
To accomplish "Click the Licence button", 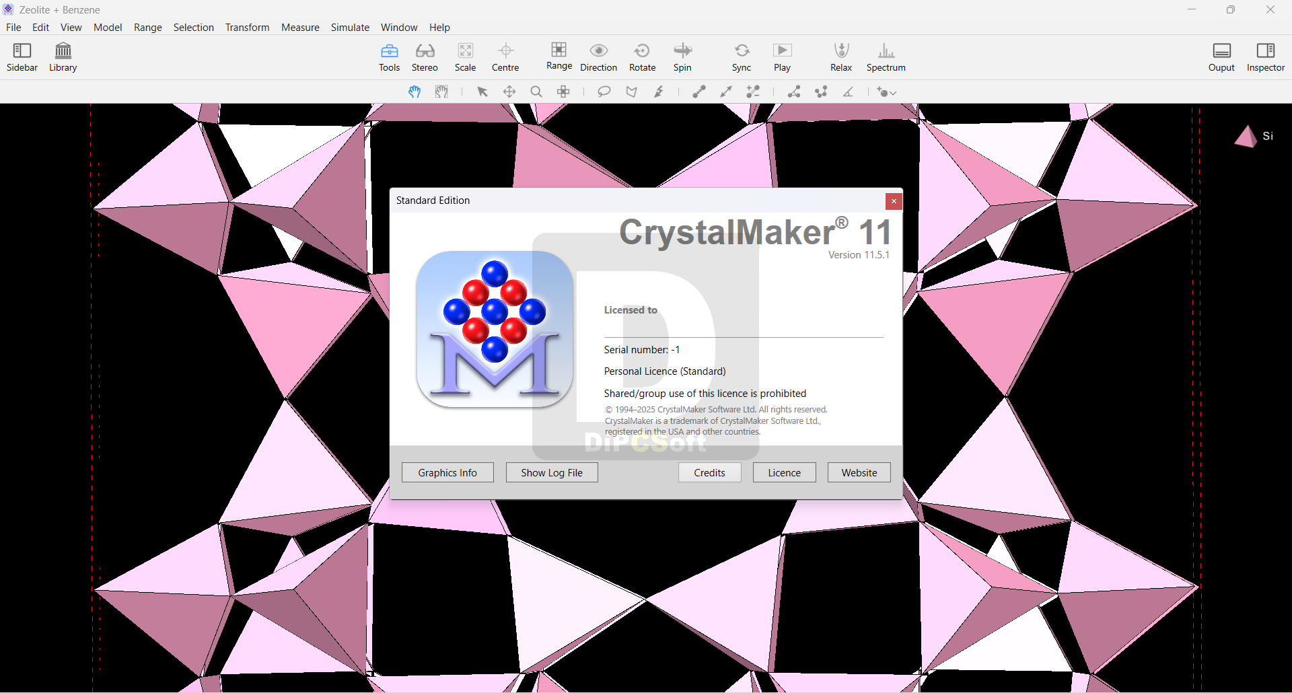I will (785, 472).
